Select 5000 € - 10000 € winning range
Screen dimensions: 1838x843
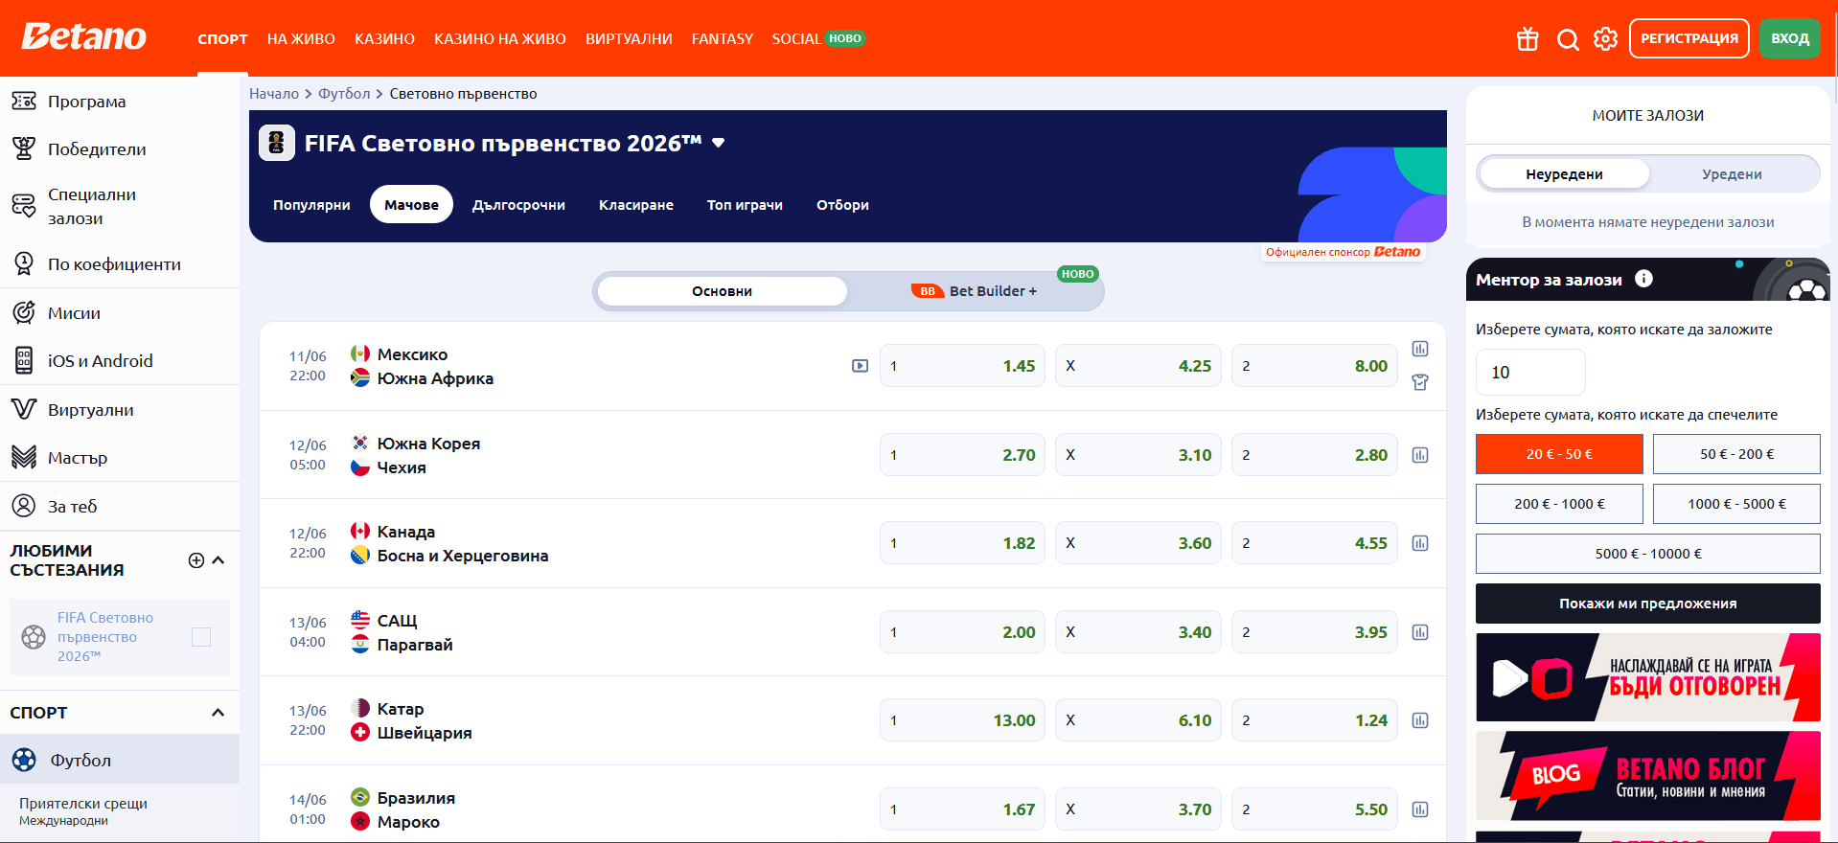tap(1648, 554)
